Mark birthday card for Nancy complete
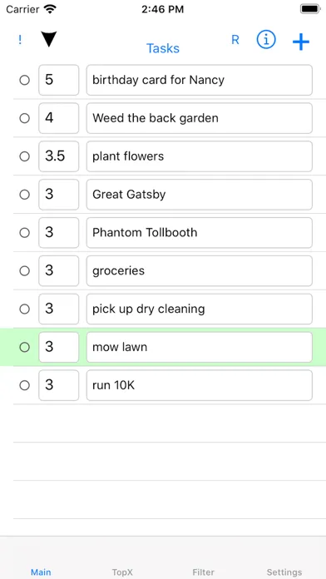Screen dimensions: 326x579 (25, 80)
